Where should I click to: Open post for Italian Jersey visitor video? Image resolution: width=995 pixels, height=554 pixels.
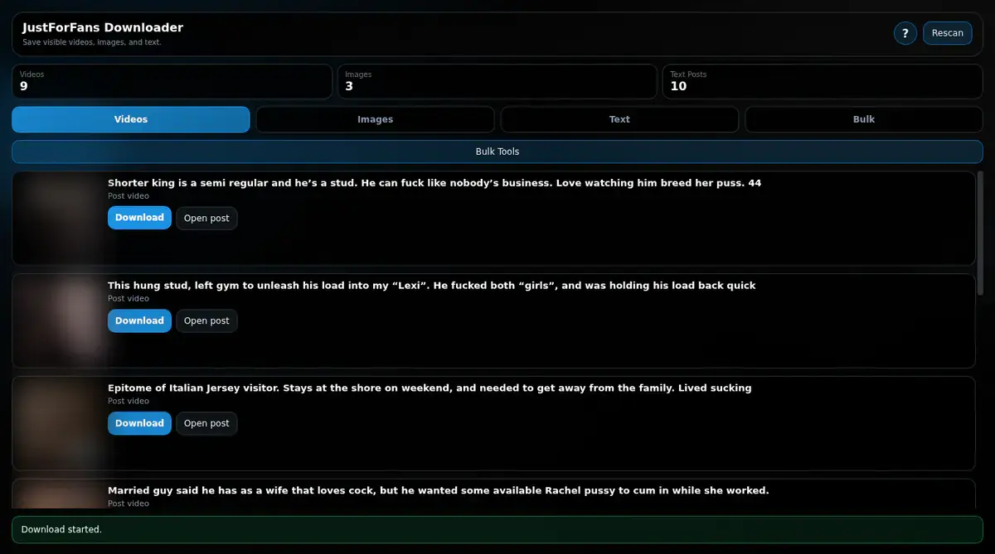tap(206, 424)
